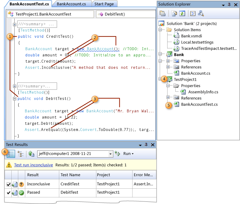Click Test Results publish icon
240x204 pixels.
(31, 154)
